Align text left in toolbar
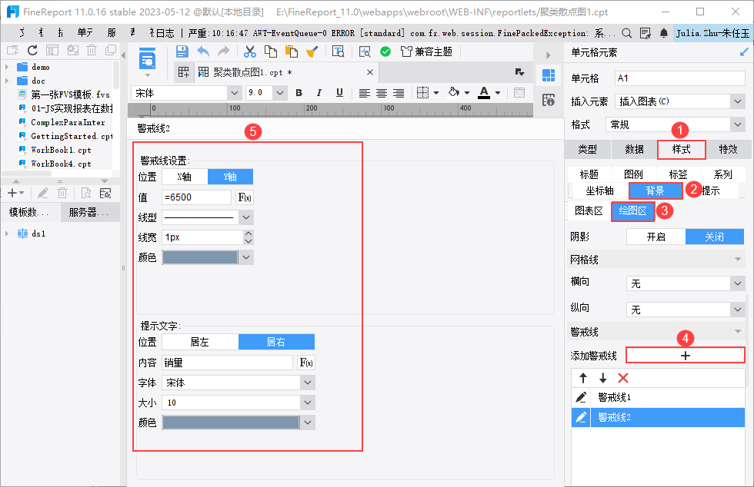Viewport: 754px width, 487px height. click(x=365, y=93)
